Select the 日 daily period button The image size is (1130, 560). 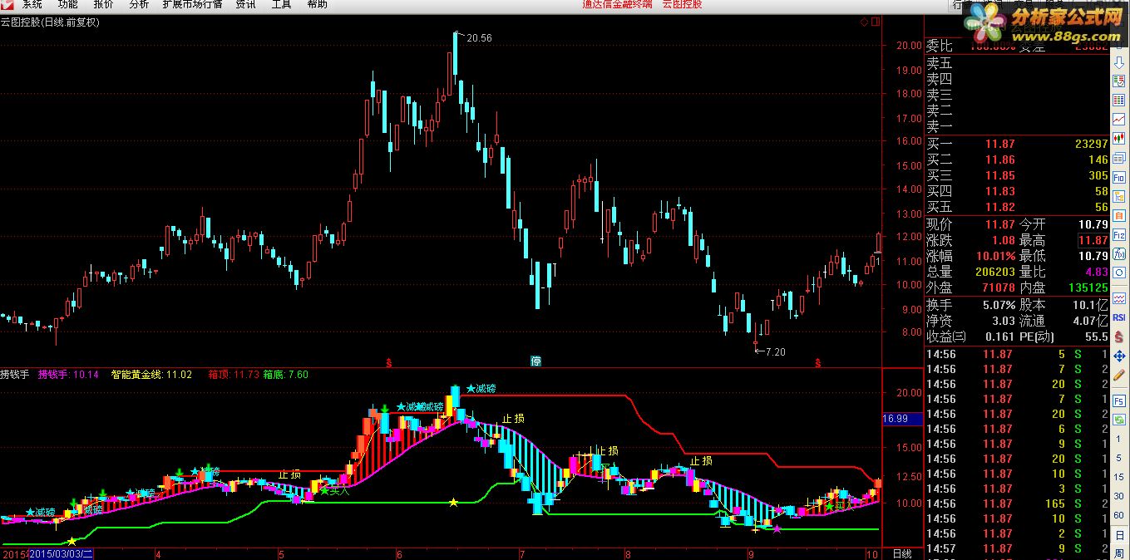(1119, 534)
